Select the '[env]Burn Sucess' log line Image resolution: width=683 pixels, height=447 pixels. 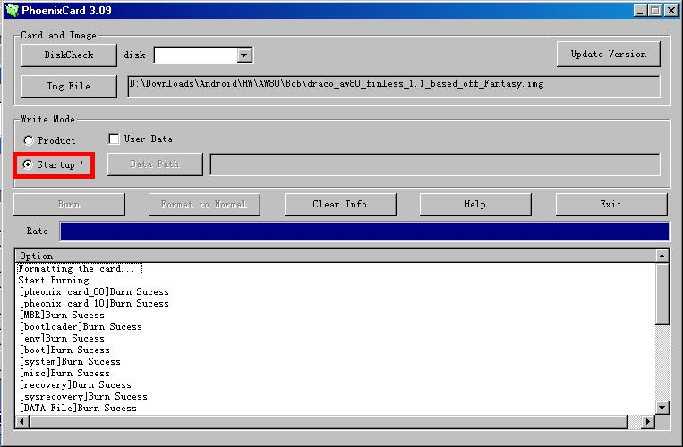pyautogui.click(x=62, y=338)
